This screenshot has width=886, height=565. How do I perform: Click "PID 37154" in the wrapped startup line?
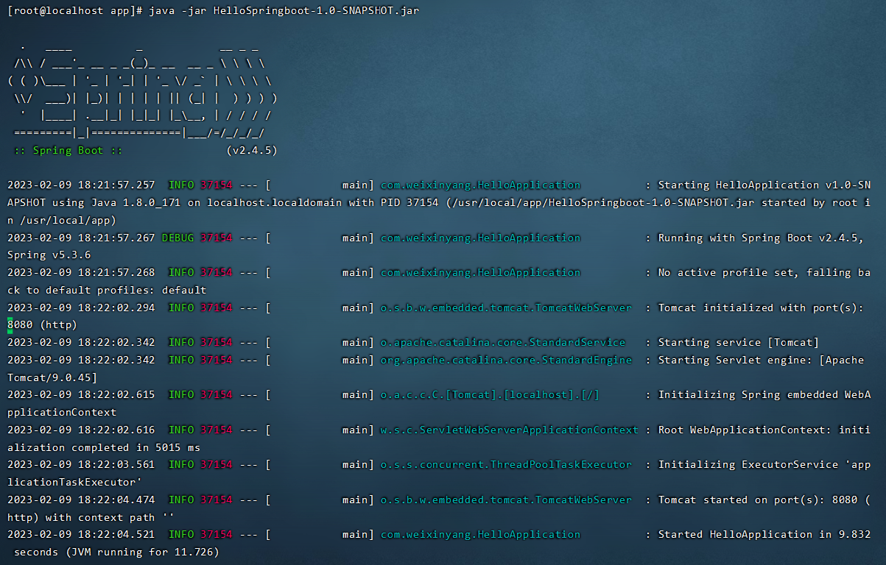(409, 202)
